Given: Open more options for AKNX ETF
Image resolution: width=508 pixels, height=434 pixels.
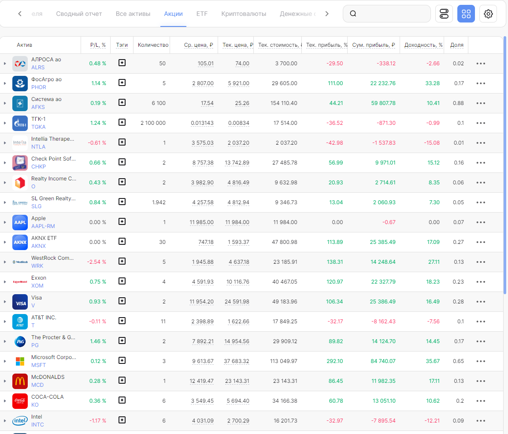Looking at the screenshot, I should (481, 242).
